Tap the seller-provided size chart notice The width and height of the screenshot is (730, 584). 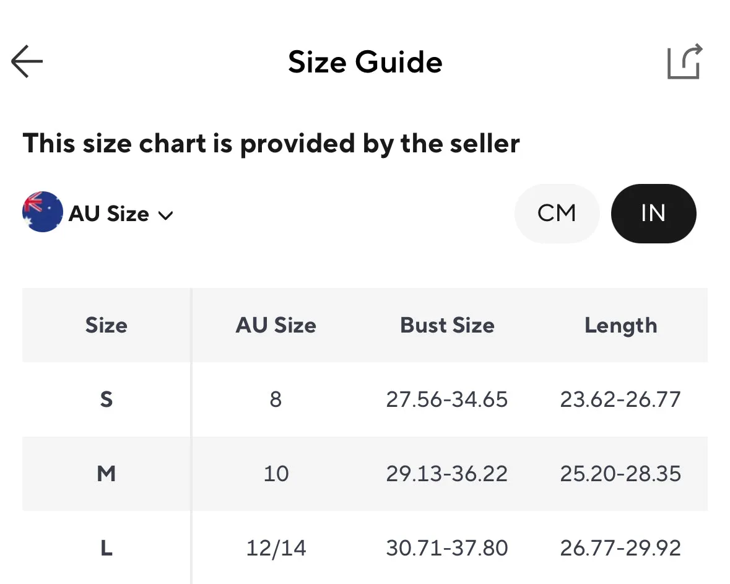tap(271, 144)
